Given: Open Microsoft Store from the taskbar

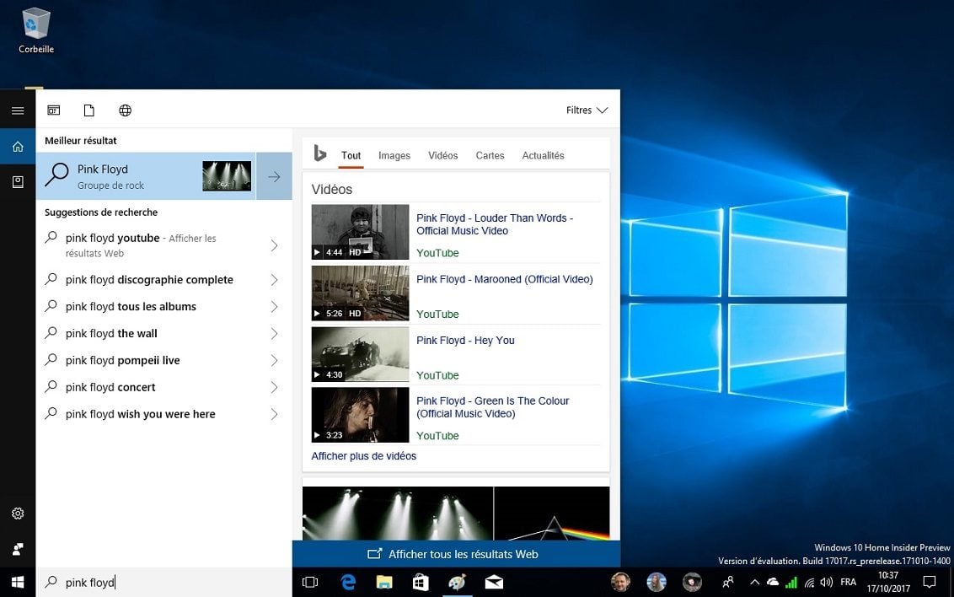Looking at the screenshot, I should tap(421, 583).
